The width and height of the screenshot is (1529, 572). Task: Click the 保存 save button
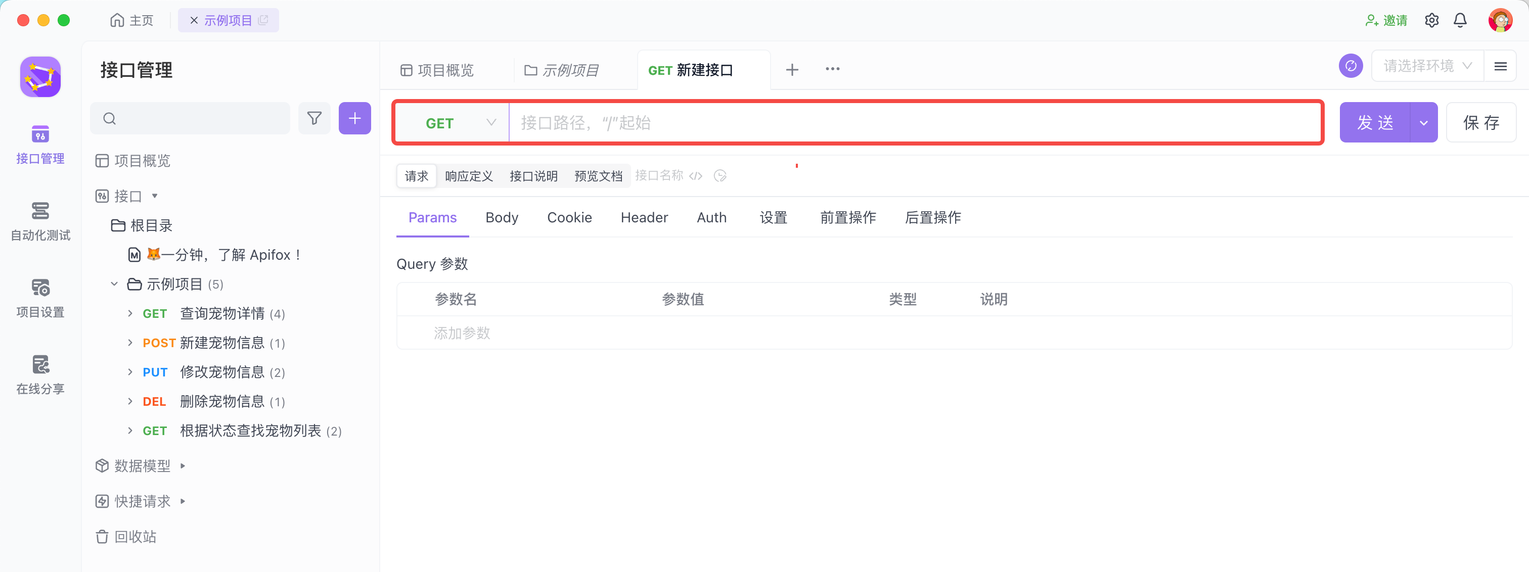tap(1481, 123)
